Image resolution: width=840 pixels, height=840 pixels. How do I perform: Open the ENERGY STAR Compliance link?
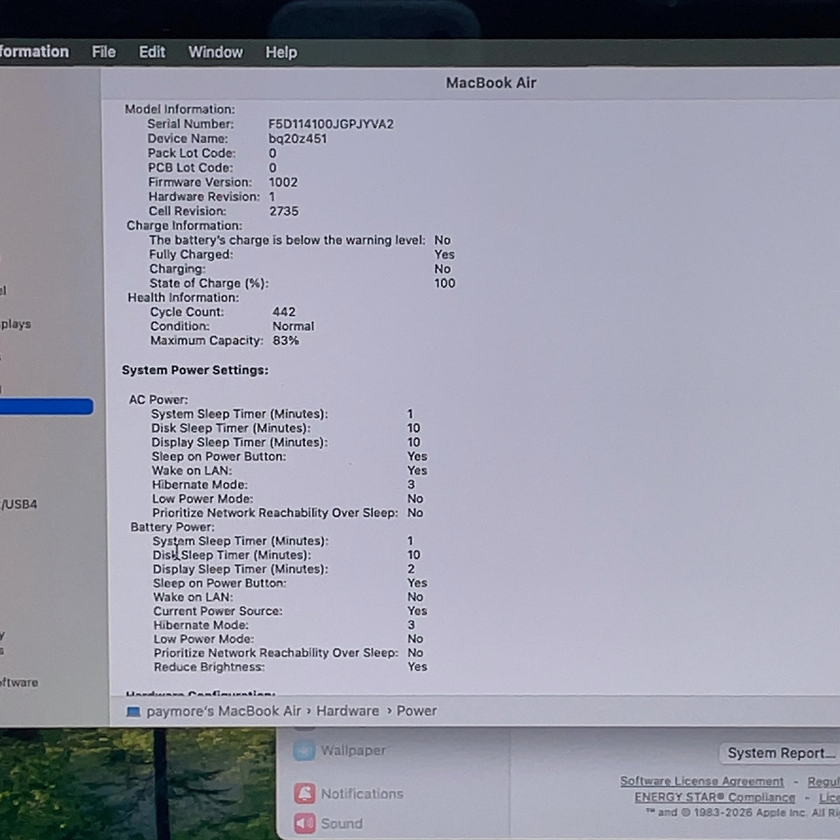click(715, 797)
